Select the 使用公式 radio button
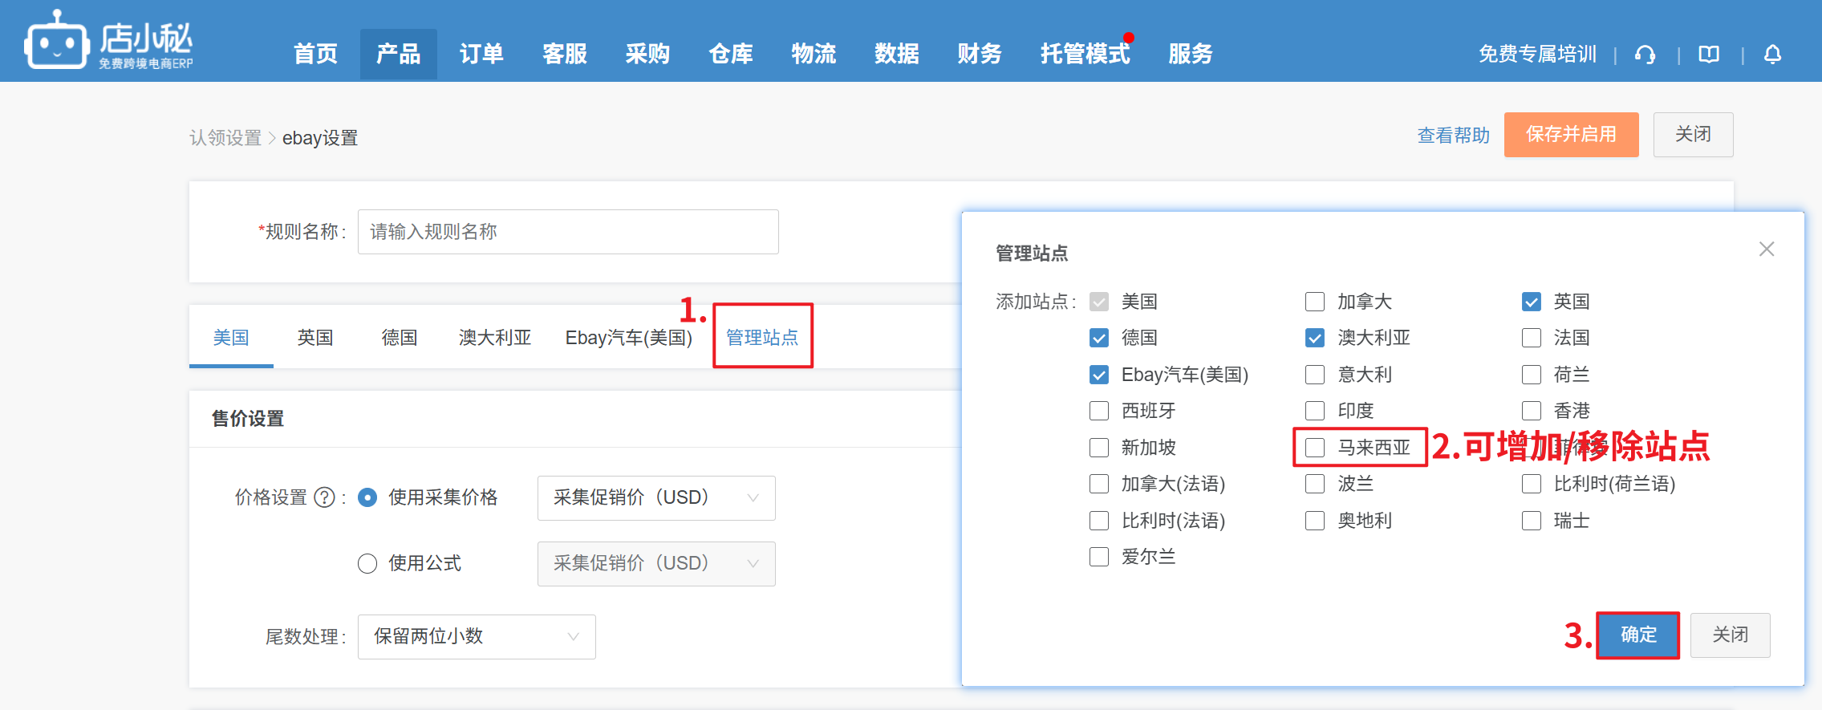The image size is (1822, 710). tap(367, 564)
